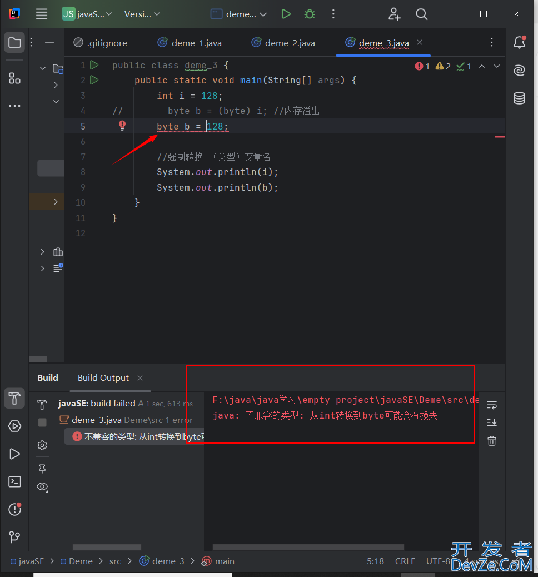Click the Search Everywhere magnifier
The width and height of the screenshot is (538, 577).
422,14
